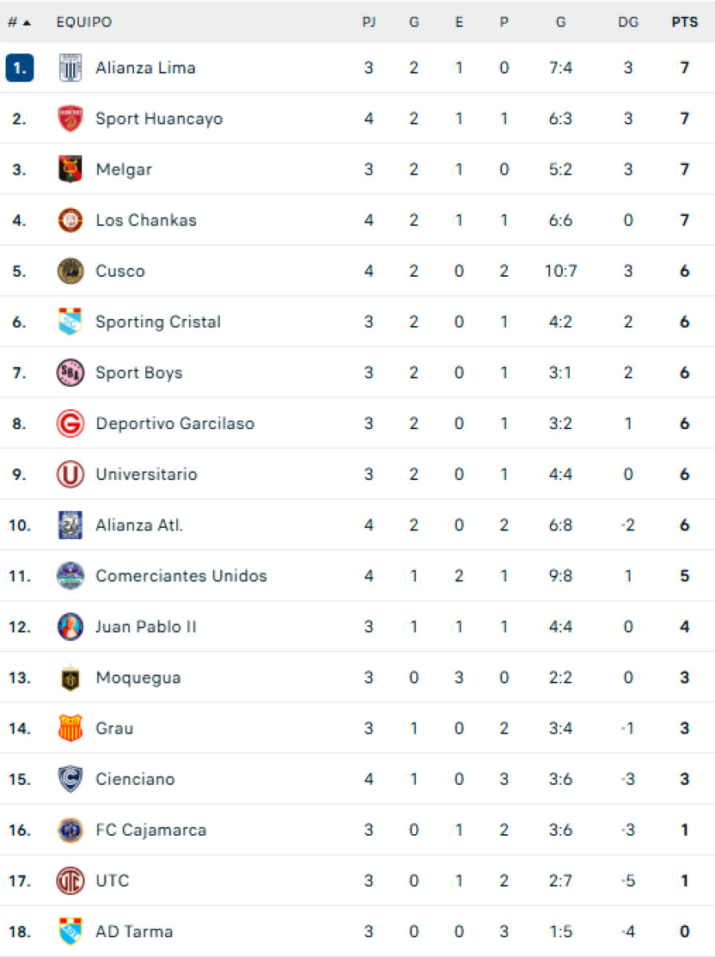
Task: Click the Universitario U emblem
Action: pos(70,475)
